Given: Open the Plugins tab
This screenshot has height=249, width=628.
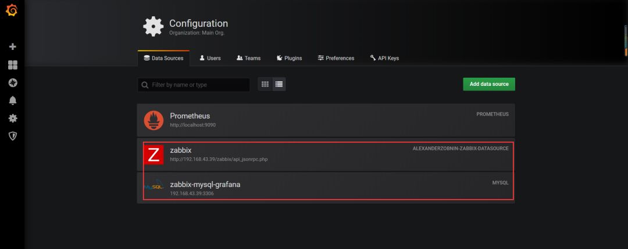Looking at the screenshot, I should pyautogui.click(x=289, y=58).
